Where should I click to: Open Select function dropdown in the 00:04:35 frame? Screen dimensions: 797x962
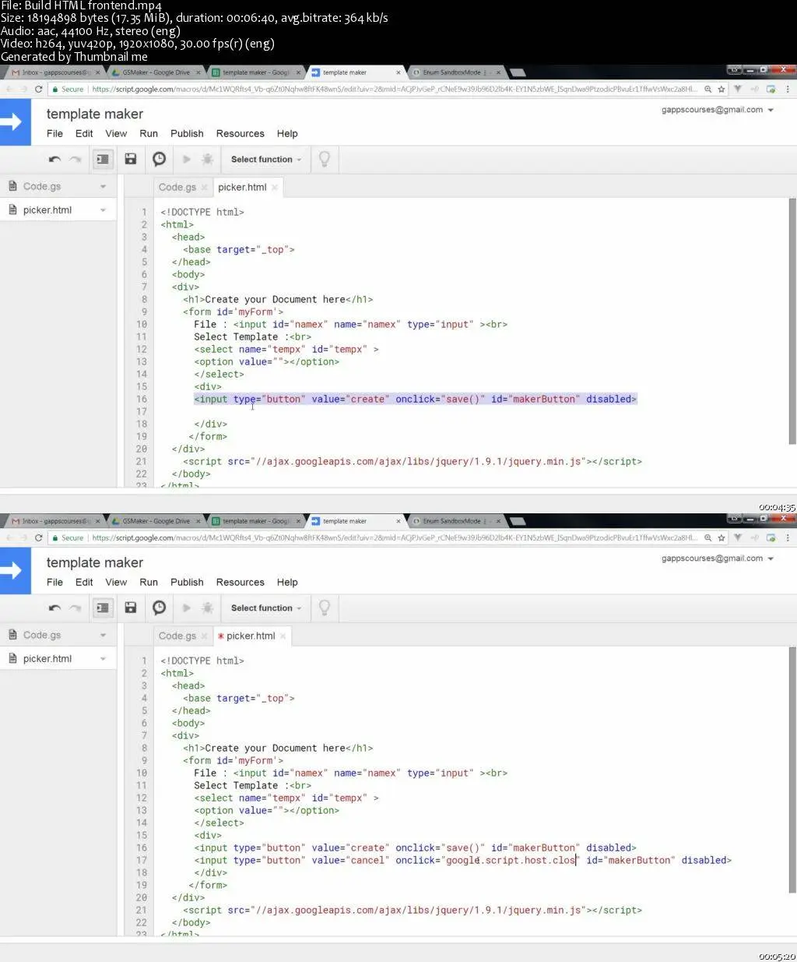[x=265, y=159]
